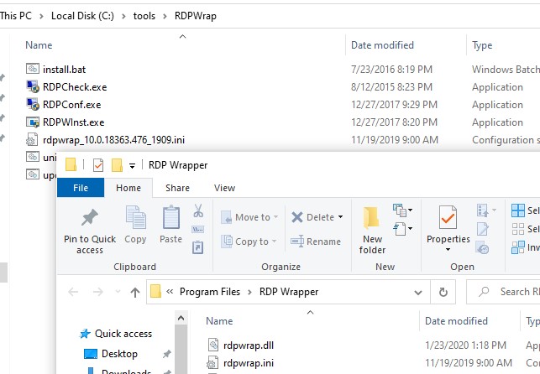Select Desktop in navigation pane
The image size is (540, 374).
(x=119, y=354)
